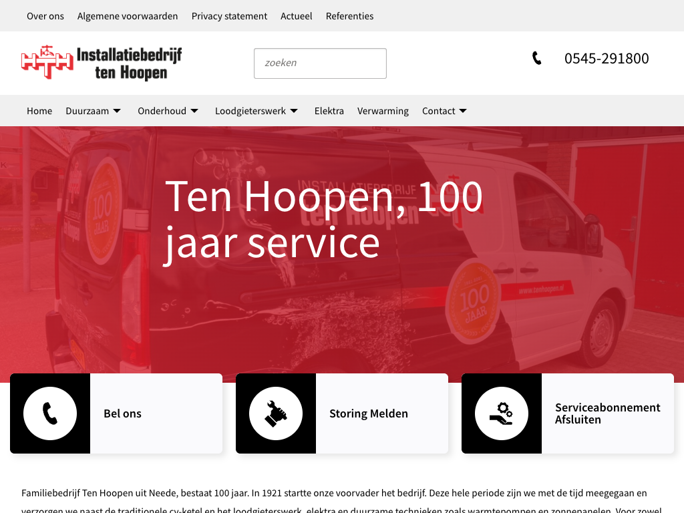Image resolution: width=684 pixels, height=513 pixels.
Task: Open the Over ons link
Action: (x=45, y=16)
